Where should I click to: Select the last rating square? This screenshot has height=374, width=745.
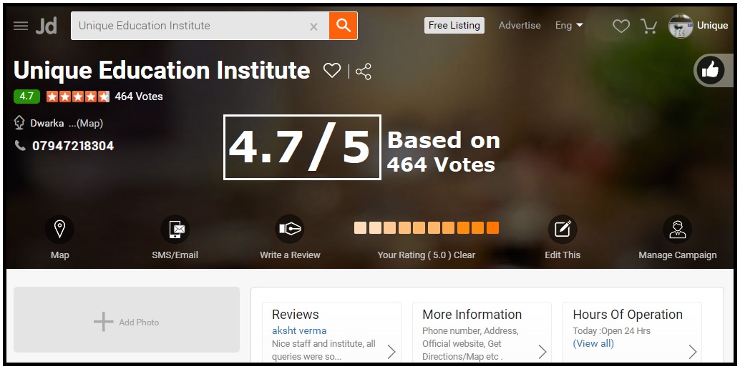click(492, 228)
